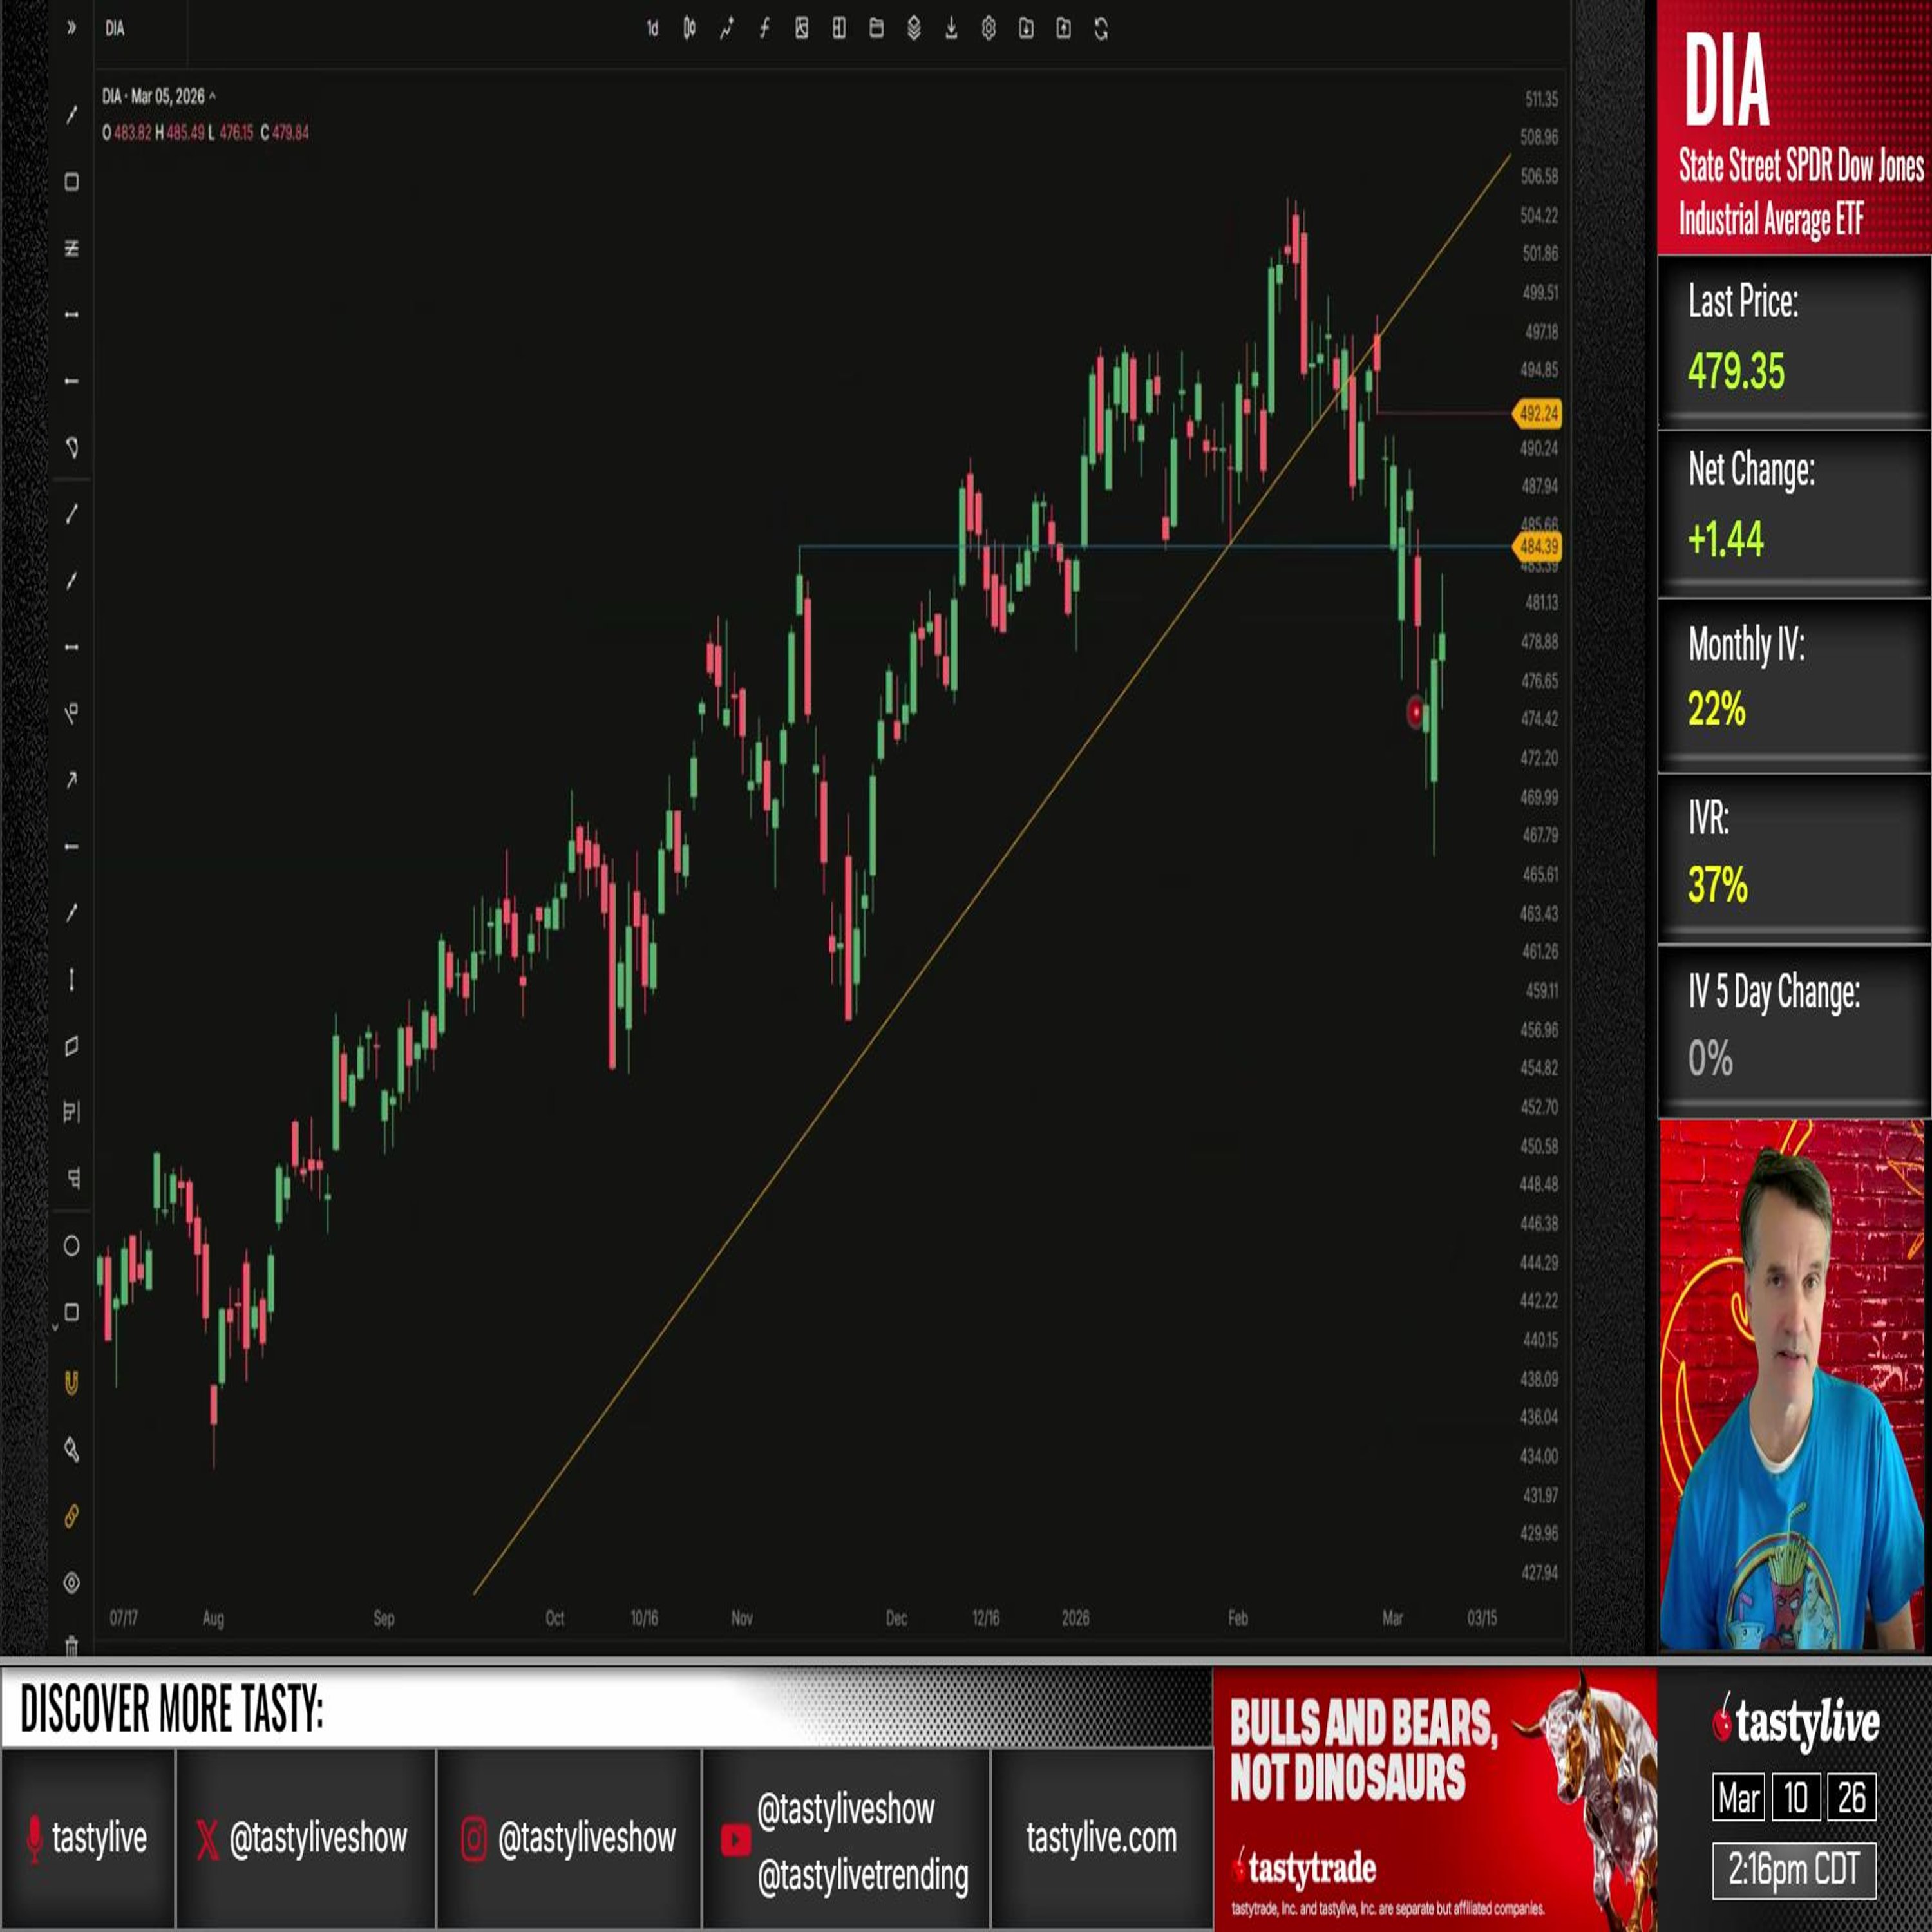Click the red alert dot on chart
The image size is (1932, 1932).
click(x=1415, y=712)
